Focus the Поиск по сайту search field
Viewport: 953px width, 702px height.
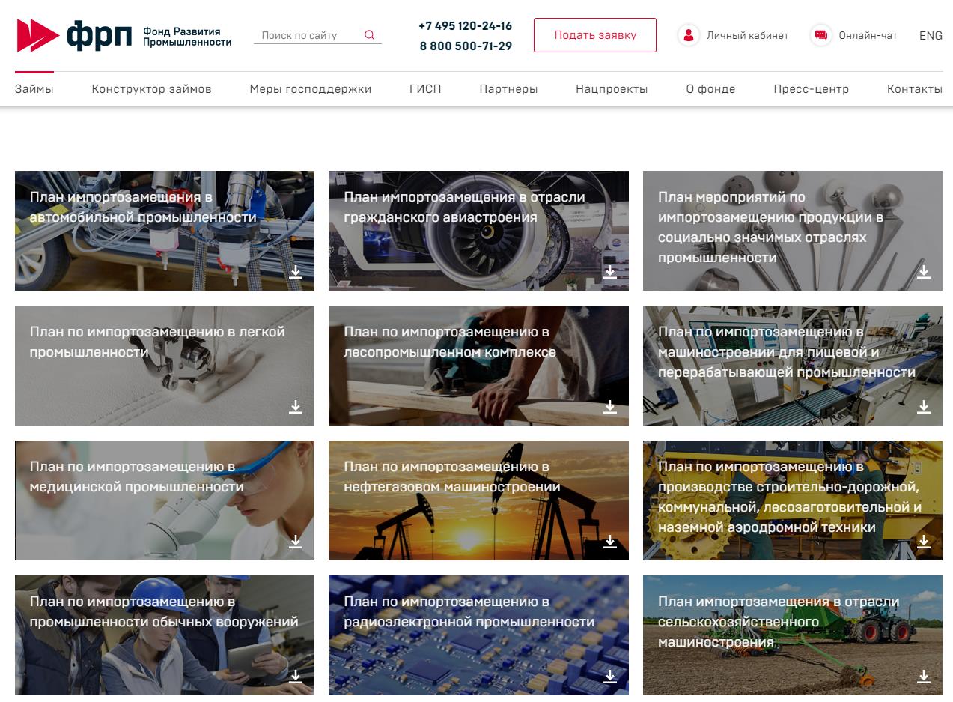point(308,35)
